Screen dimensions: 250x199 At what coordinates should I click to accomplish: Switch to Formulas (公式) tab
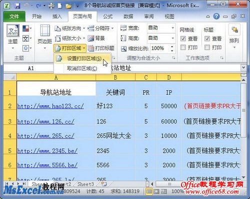click(x=108, y=17)
